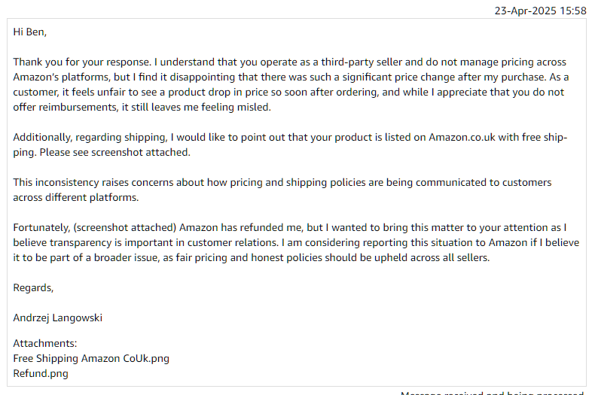
Task: Click the 23-Apr-2025 15:58 message timestamp
Action: coord(540,11)
